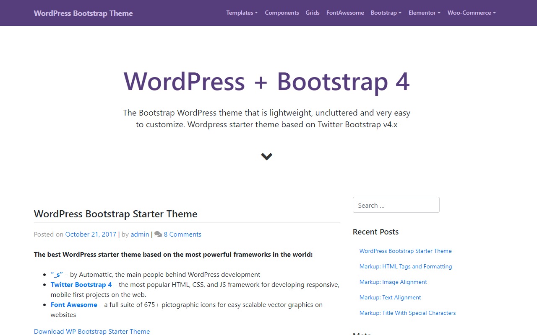Open the Templates dropdown menu
This screenshot has height=335, width=537.
tap(242, 13)
